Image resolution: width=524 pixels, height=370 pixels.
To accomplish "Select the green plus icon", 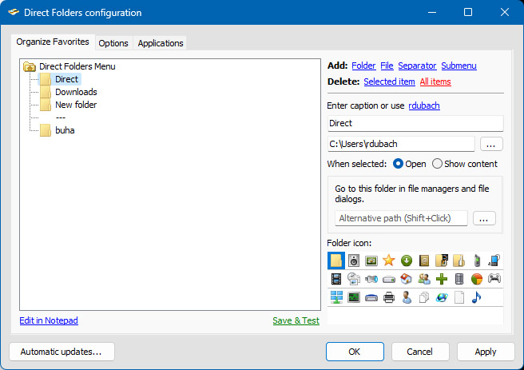I will [442, 278].
